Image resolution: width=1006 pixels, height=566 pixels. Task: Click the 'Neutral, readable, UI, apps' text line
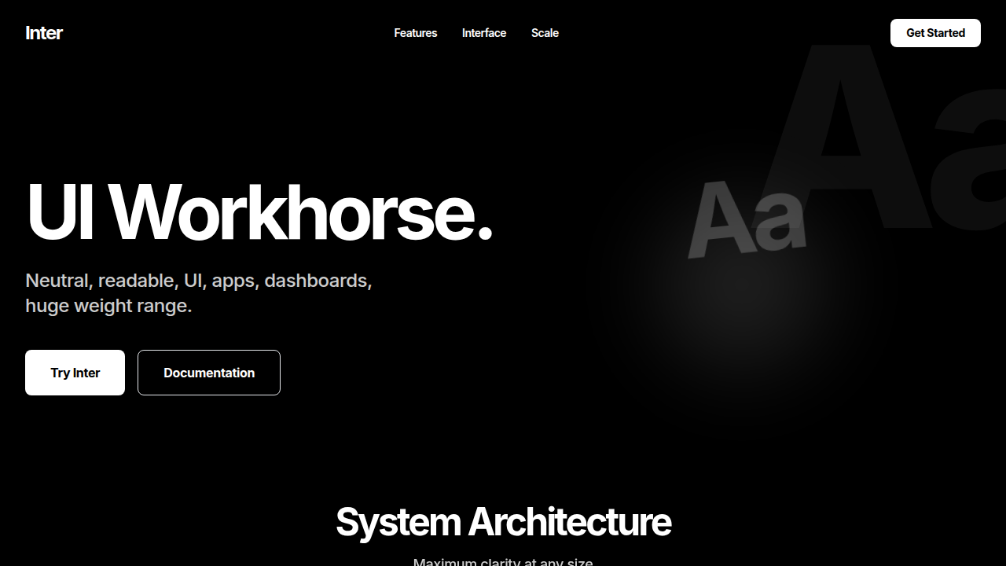tap(141, 281)
